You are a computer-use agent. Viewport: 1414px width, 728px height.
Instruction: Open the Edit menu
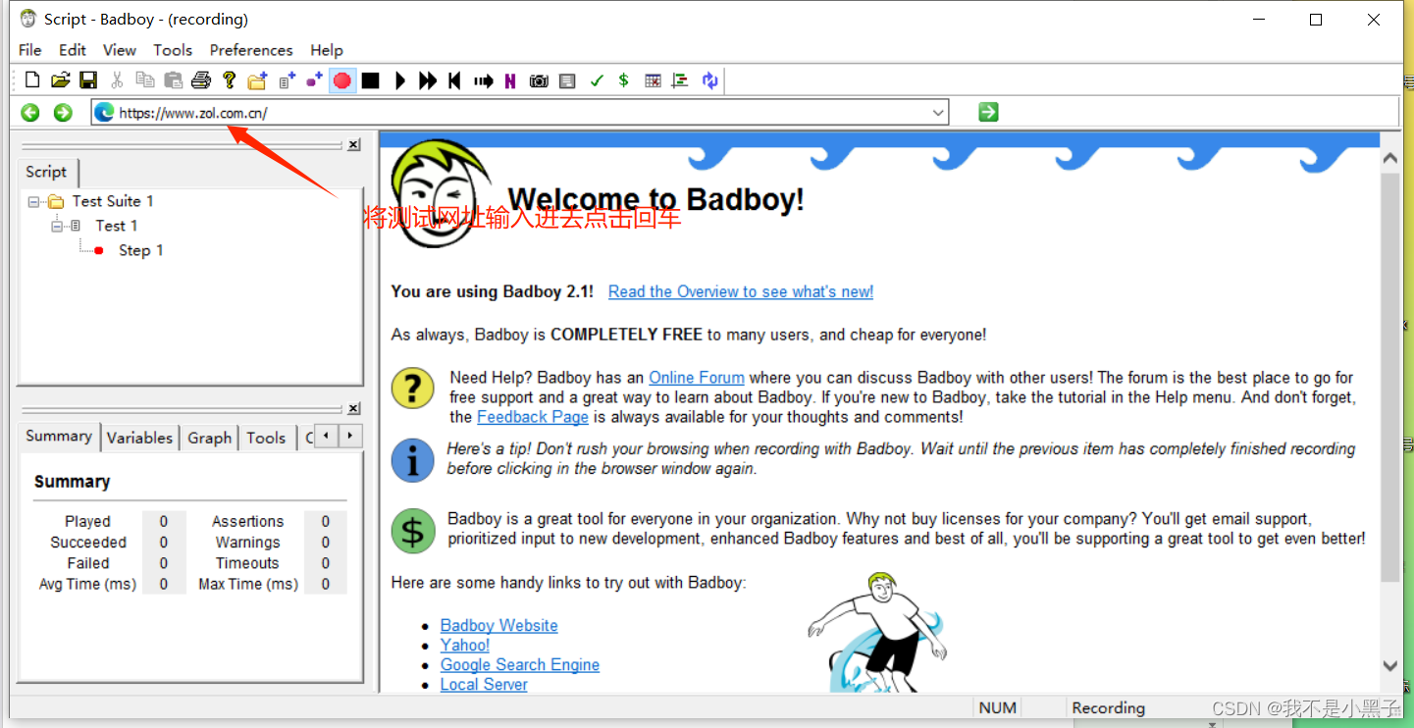click(x=73, y=50)
